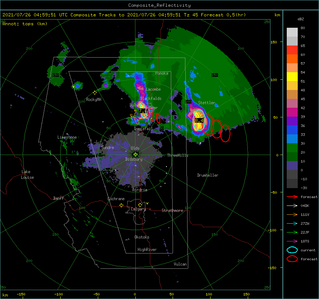The width and height of the screenshot is (319, 299).
Task: Click the UTC Composite Tracks timestamp header
Action: (x=124, y=15)
